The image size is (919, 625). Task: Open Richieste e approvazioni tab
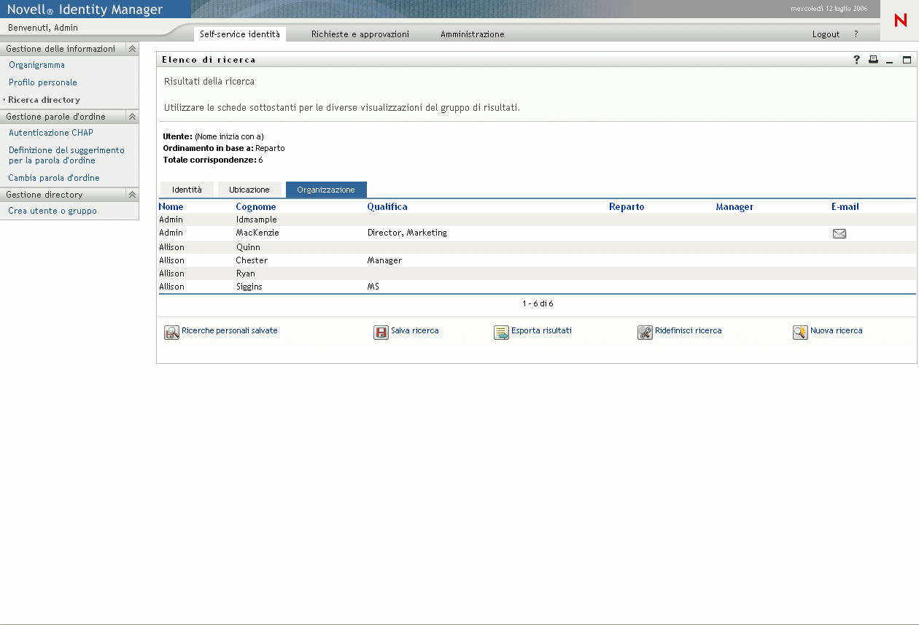tap(360, 34)
